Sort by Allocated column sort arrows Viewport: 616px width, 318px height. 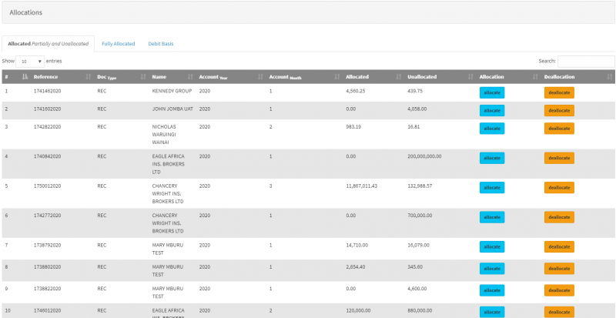pyautogui.click(x=399, y=77)
